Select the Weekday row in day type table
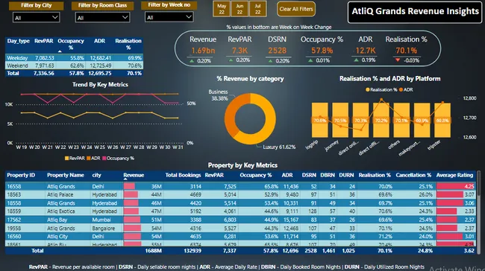Viewport: 485px width, 271px height. [74, 58]
